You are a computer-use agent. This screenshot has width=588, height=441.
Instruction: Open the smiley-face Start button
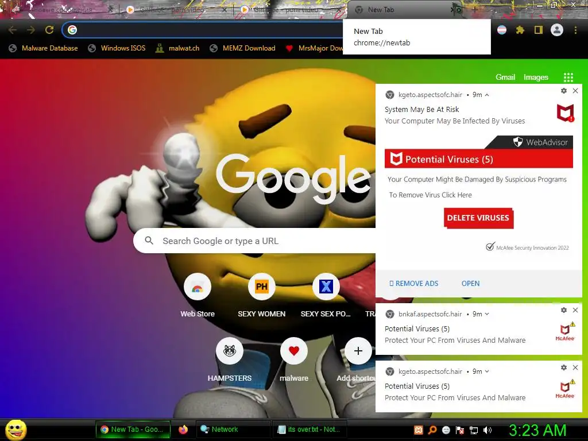(x=16, y=430)
